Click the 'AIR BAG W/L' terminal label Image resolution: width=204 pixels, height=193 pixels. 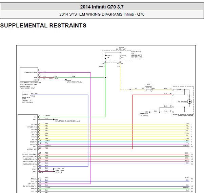(32, 149)
